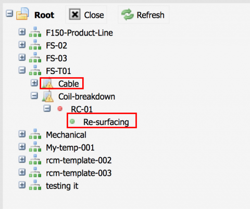Click the red dot icon beside RC-01
250x209 pixels.
60,109
